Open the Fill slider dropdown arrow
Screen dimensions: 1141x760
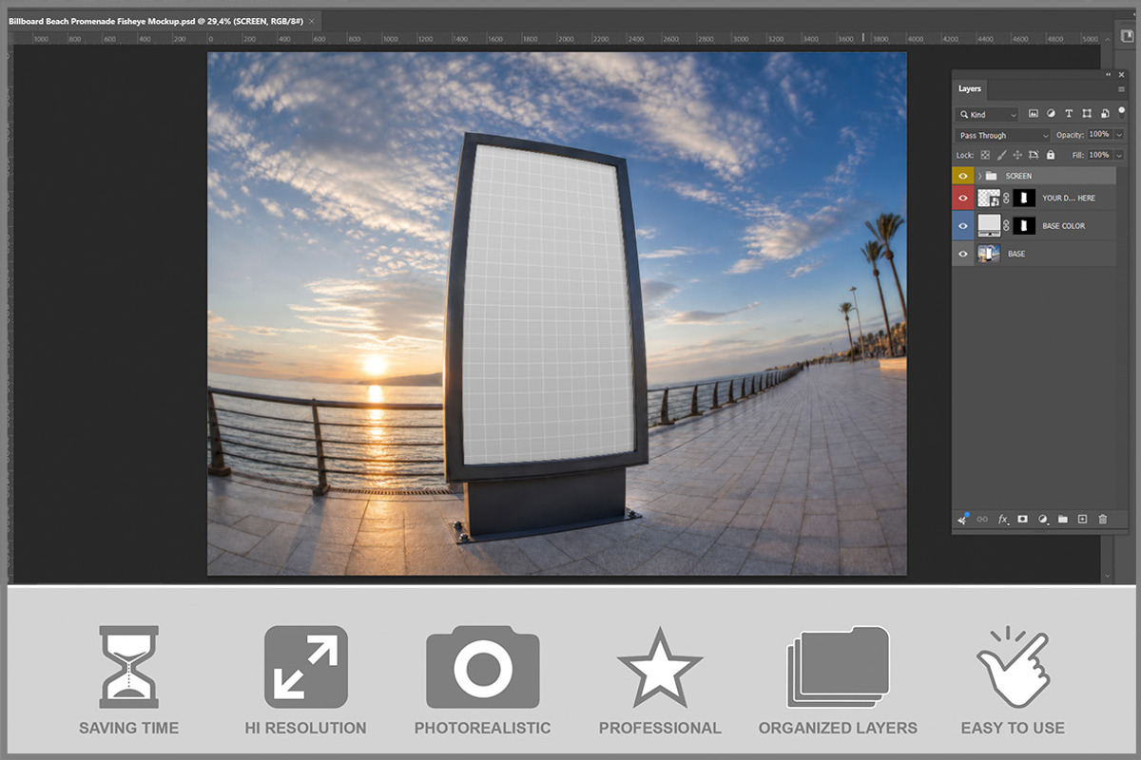(1119, 155)
